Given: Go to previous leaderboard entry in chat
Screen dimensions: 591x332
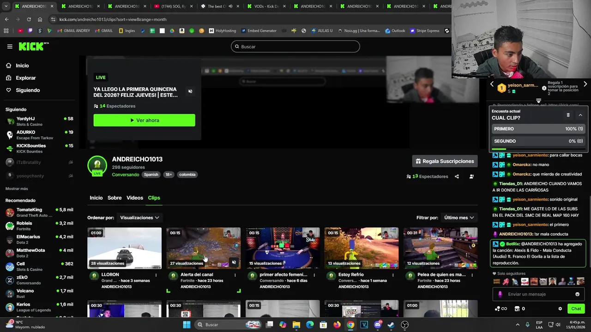Looking at the screenshot, I should point(492,84).
